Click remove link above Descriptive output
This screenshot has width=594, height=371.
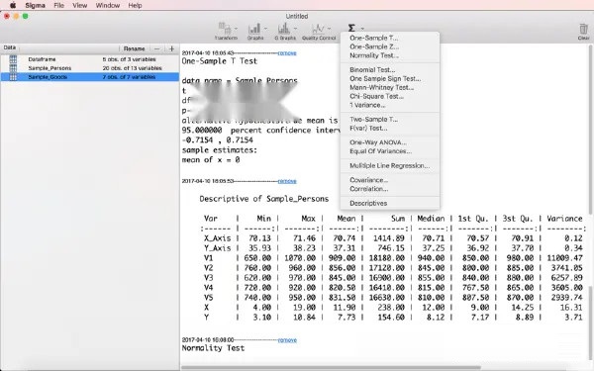click(287, 181)
